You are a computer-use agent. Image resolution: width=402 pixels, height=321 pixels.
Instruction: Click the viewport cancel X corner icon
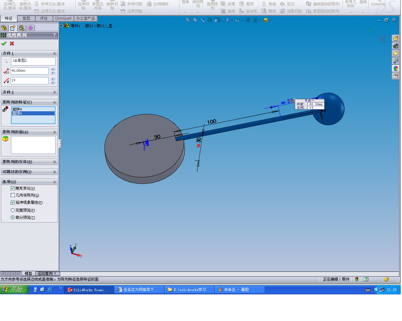(x=382, y=39)
